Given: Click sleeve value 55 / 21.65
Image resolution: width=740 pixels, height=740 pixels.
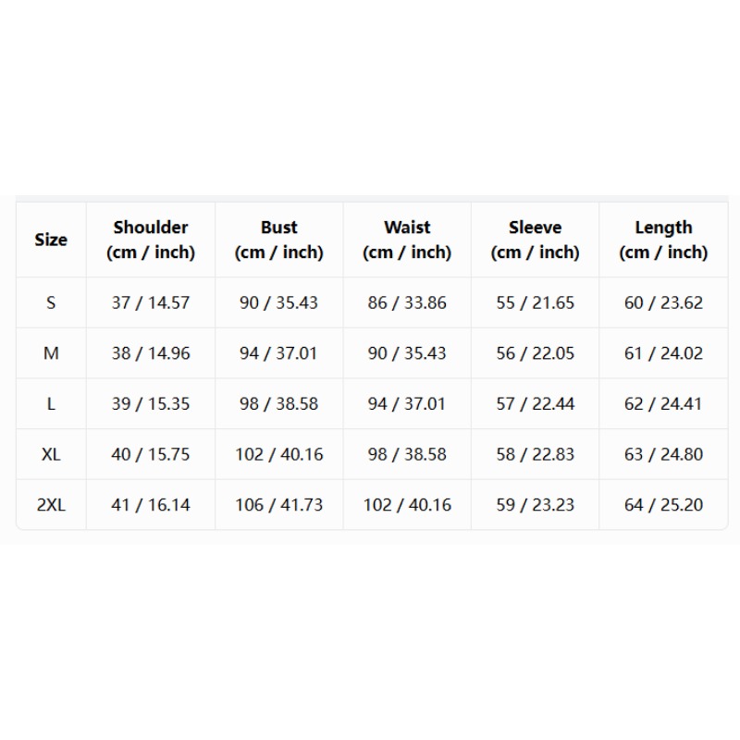Looking at the screenshot, I should click(x=536, y=302).
